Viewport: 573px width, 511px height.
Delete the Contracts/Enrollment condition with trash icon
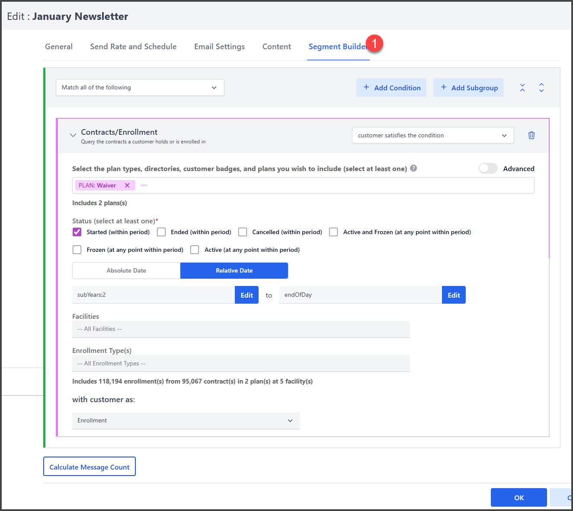click(x=531, y=135)
